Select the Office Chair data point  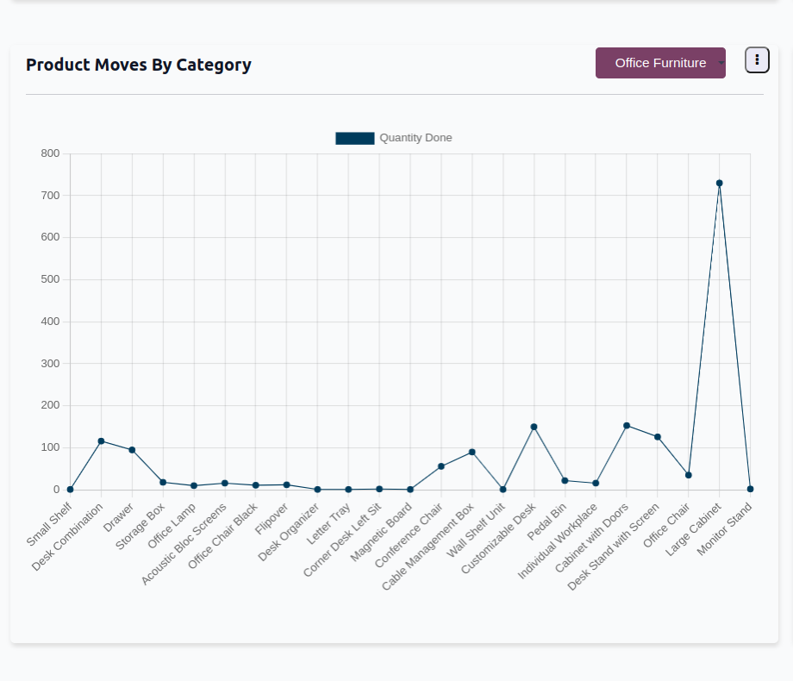688,475
